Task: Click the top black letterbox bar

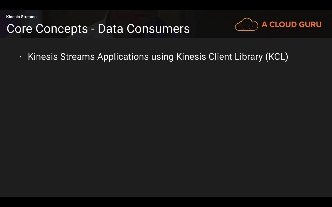Action: coord(166,5)
